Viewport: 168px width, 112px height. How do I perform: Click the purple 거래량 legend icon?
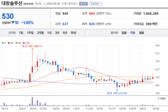click(x=158, y=99)
